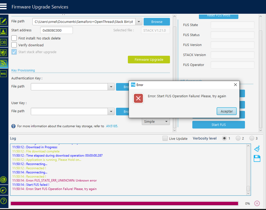Click Browse for stack file
This screenshot has width=266, height=210.
157,22
